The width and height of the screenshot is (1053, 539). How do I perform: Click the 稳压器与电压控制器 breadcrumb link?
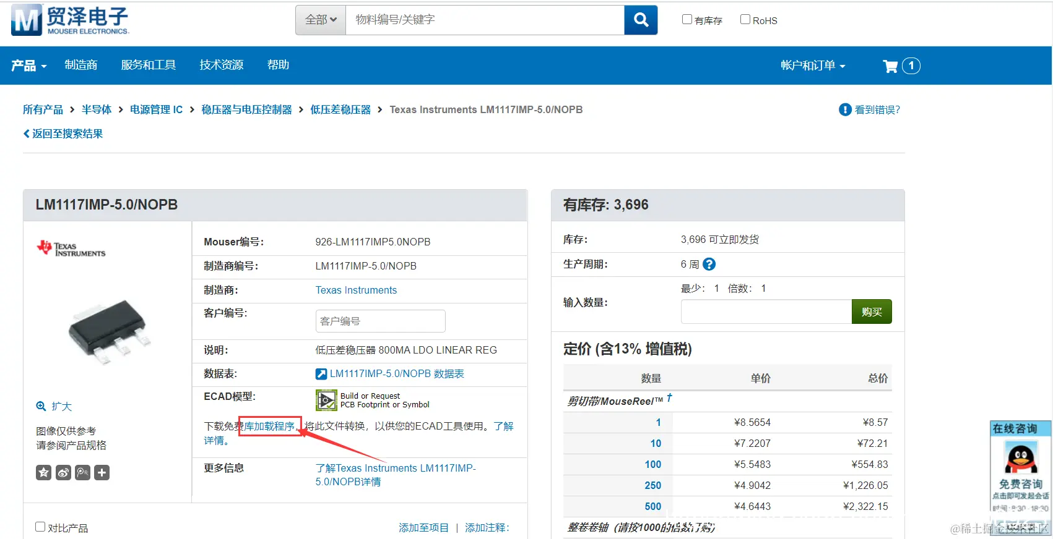click(246, 109)
